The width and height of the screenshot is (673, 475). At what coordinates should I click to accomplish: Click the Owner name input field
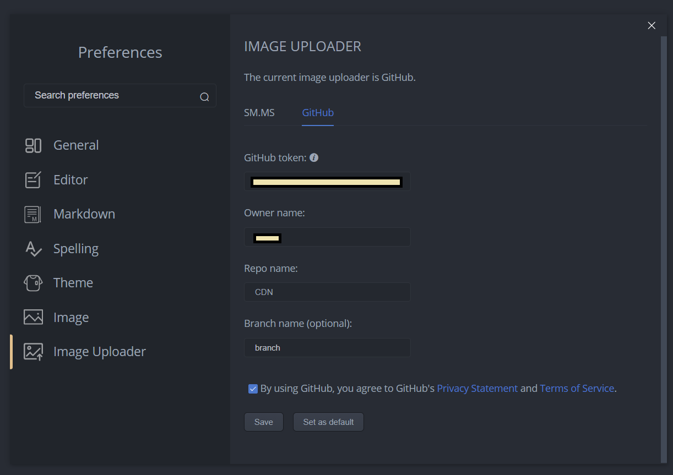click(x=327, y=237)
